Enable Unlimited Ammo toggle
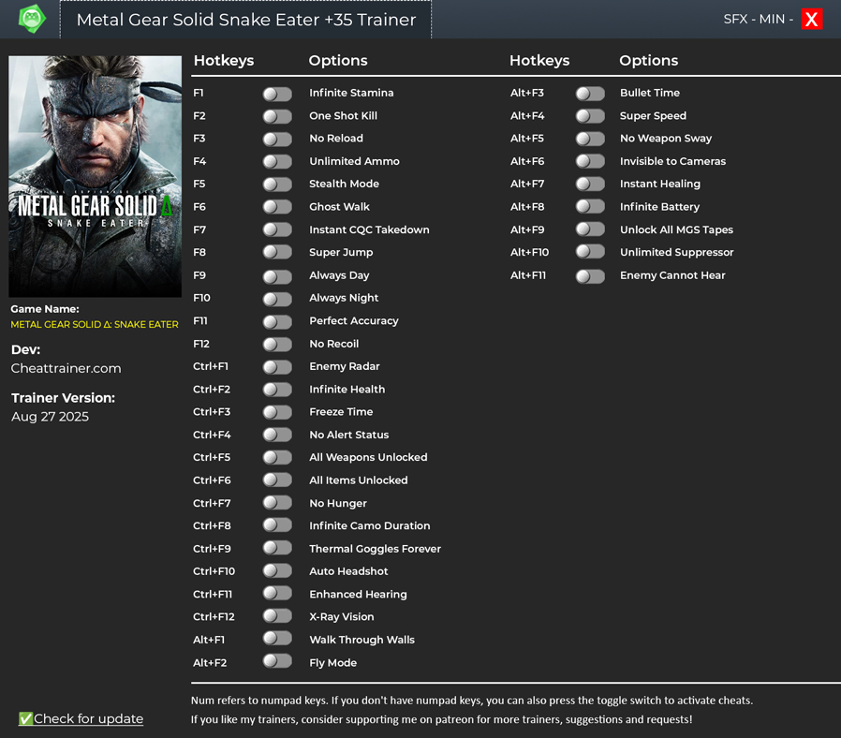 pos(277,162)
